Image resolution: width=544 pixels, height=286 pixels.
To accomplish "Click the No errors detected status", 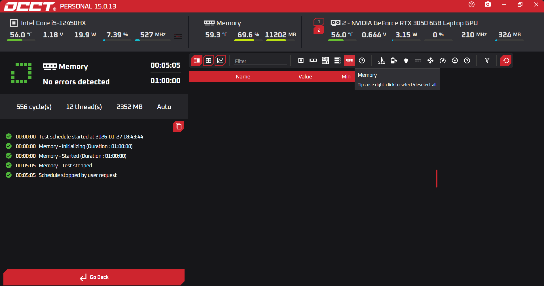I will point(76,82).
